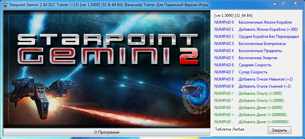Maximize the trainer window
The height and width of the screenshot is (139, 305).
283,3
